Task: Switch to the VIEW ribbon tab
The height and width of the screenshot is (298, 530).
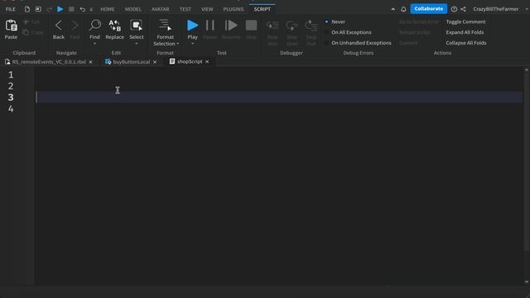Action: pyautogui.click(x=207, y=9)
